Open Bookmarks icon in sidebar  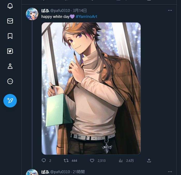tap(10, 36)
